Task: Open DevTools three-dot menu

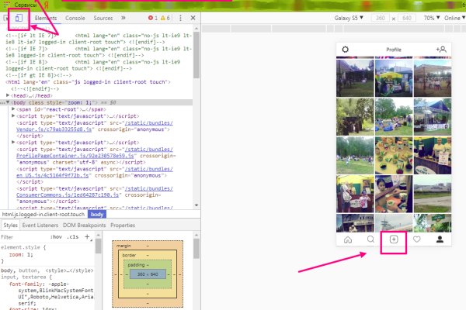Action: click(179, 17)
